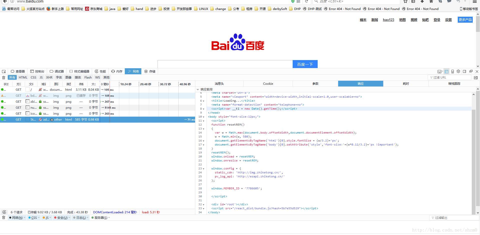Image resolution: width=480 pixels, height=235 pixels.
Task: Click the screenshot crop icon in browser toolbar
Action: click(x=440, y=1)
